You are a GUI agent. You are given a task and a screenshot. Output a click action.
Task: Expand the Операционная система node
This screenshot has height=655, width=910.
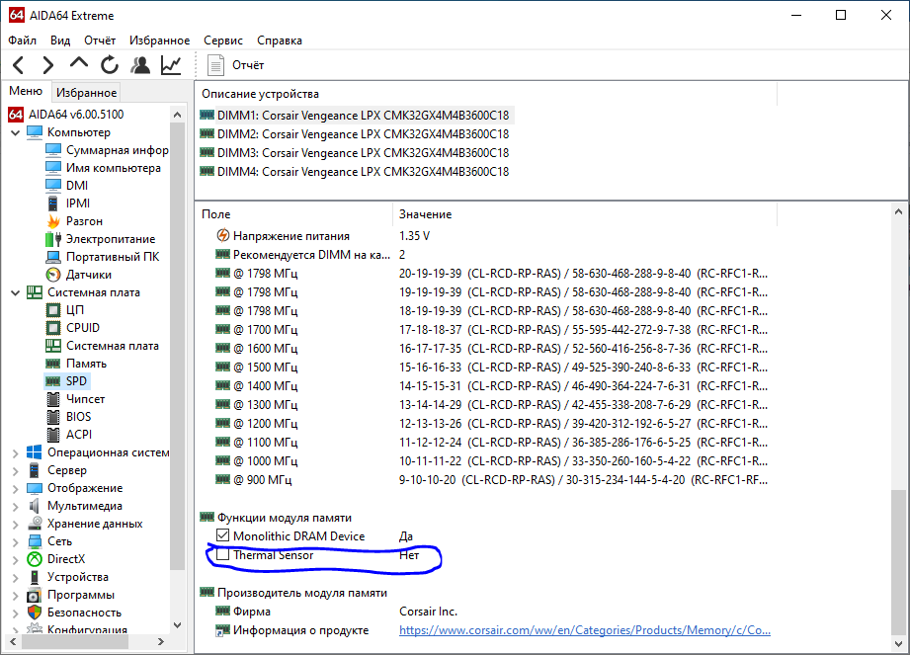[15, 452]
